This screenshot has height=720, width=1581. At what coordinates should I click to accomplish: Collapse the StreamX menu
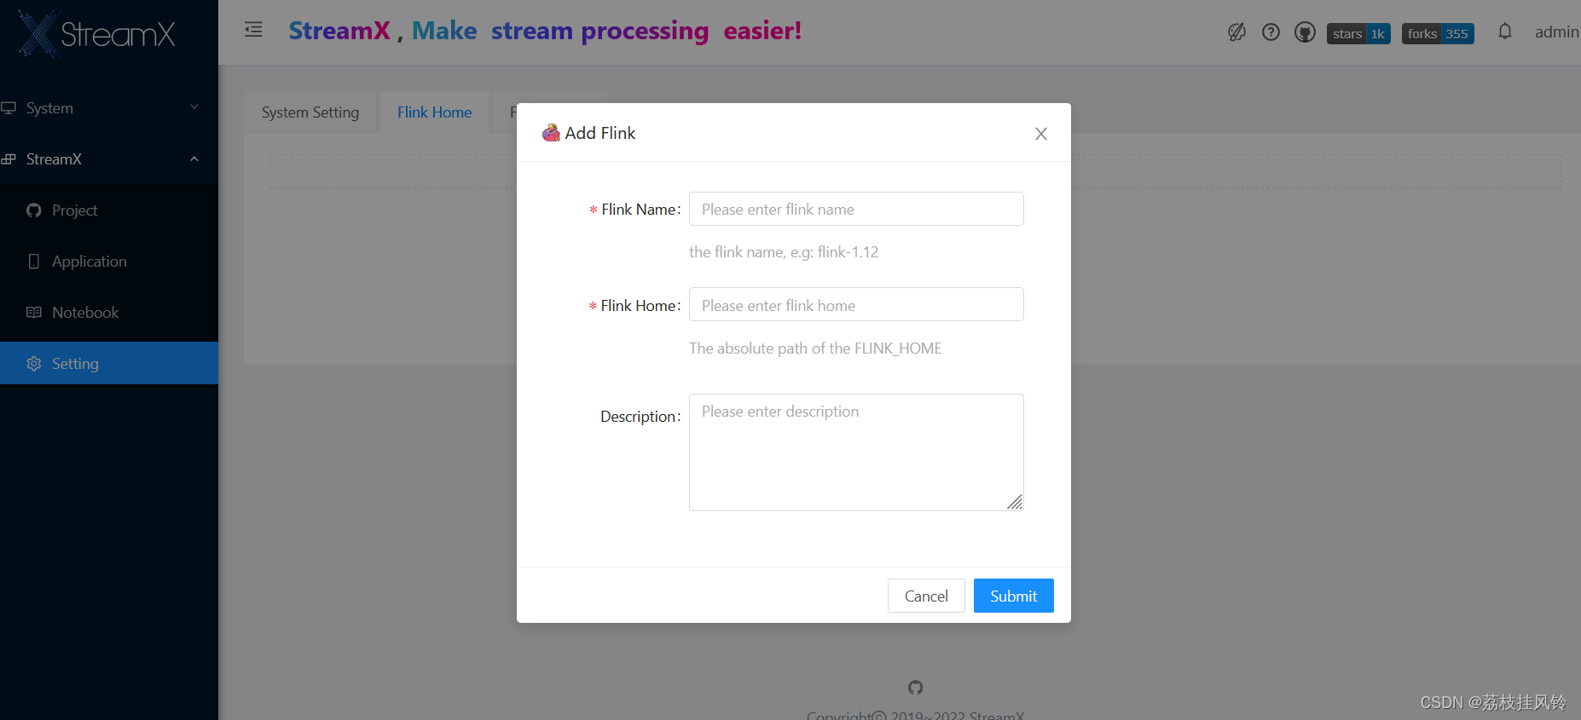pyautogui.click(x=109, y=159)
